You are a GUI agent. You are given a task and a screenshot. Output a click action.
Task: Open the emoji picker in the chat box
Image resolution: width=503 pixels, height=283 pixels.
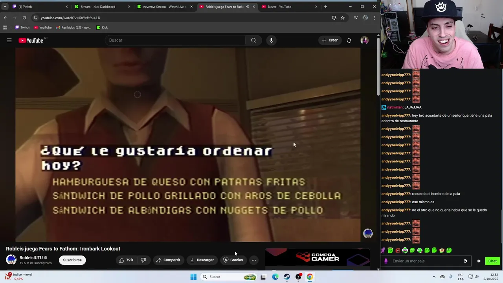(465, 261)
